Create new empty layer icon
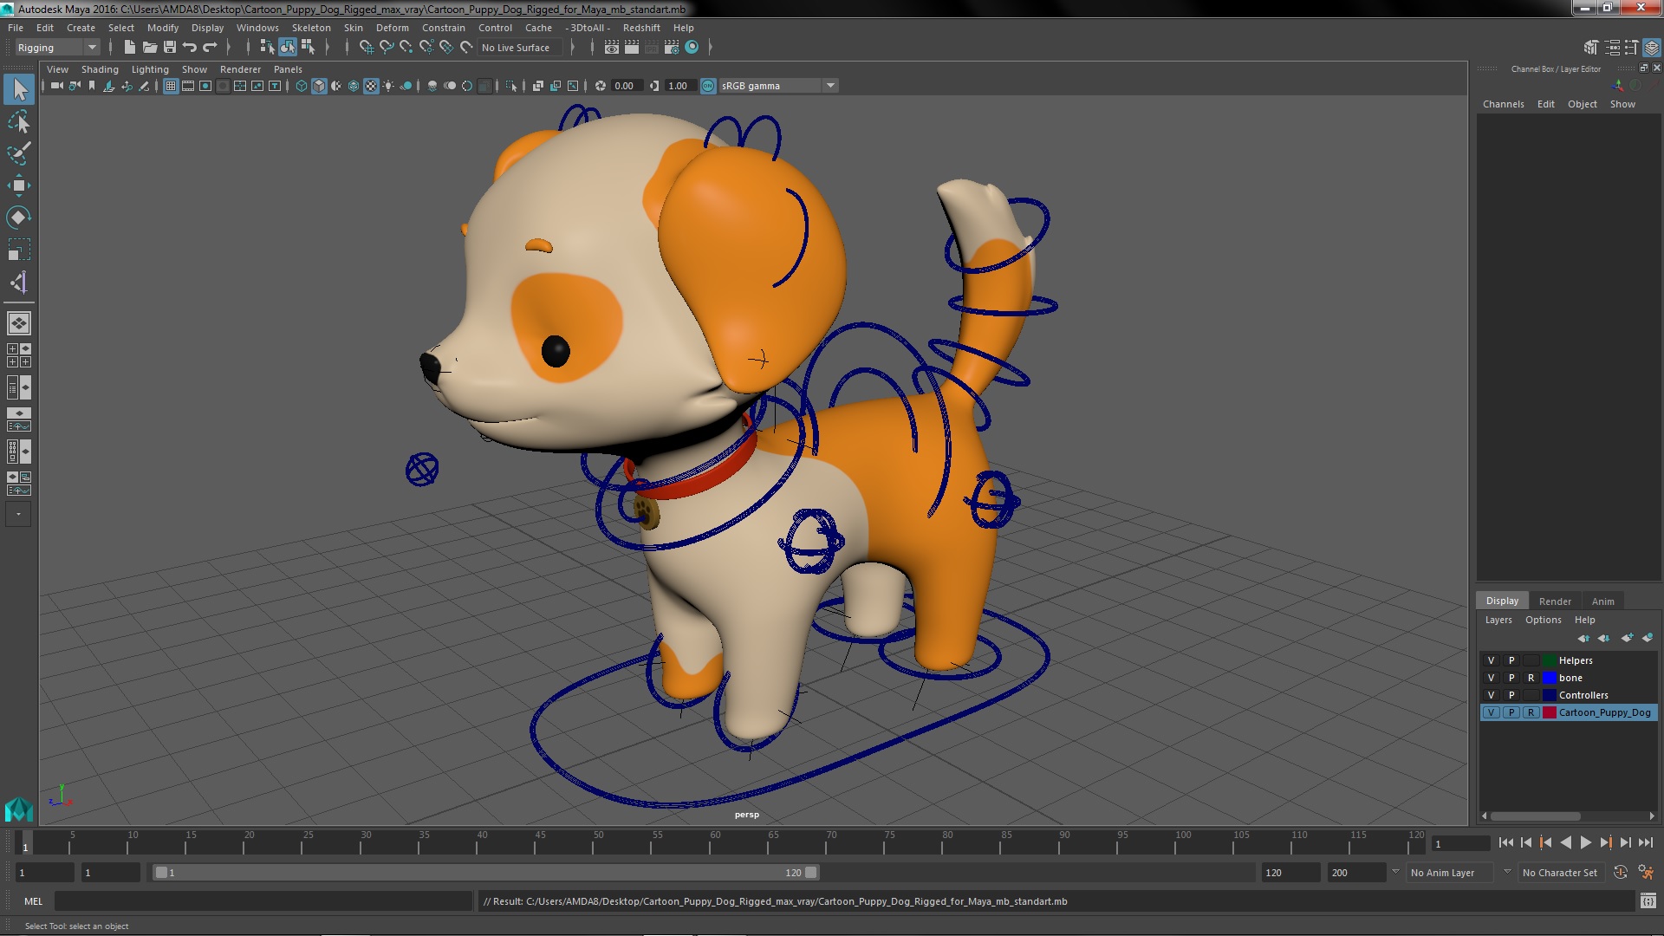Screen dimensions: 1664x936 (x=1627, y=638)
